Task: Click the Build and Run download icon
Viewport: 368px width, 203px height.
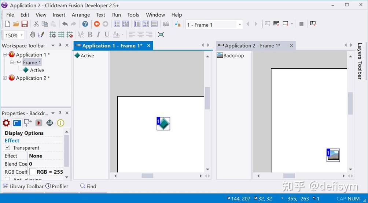Action: click(313, 23)
